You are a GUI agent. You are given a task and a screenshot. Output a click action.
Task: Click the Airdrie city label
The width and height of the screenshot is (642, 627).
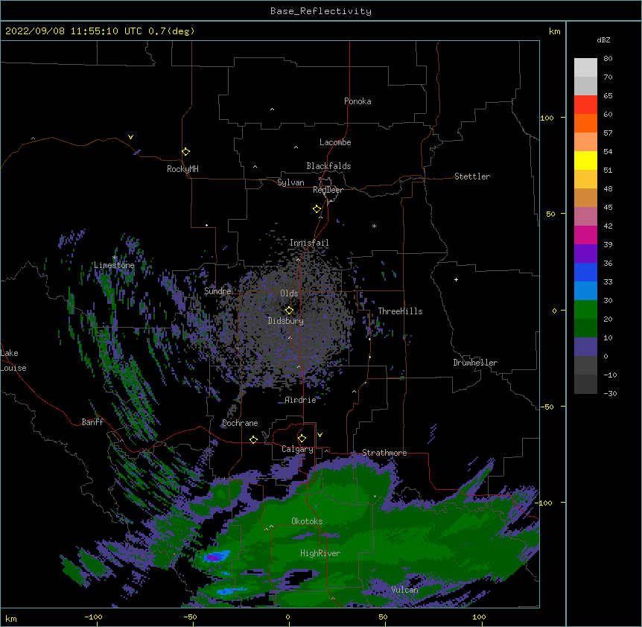click(301, 400)
